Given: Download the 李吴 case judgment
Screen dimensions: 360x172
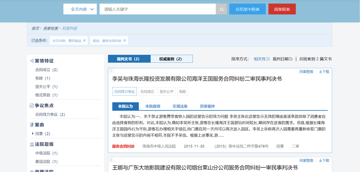Looking at the screenshot, I should click(324, 72).
